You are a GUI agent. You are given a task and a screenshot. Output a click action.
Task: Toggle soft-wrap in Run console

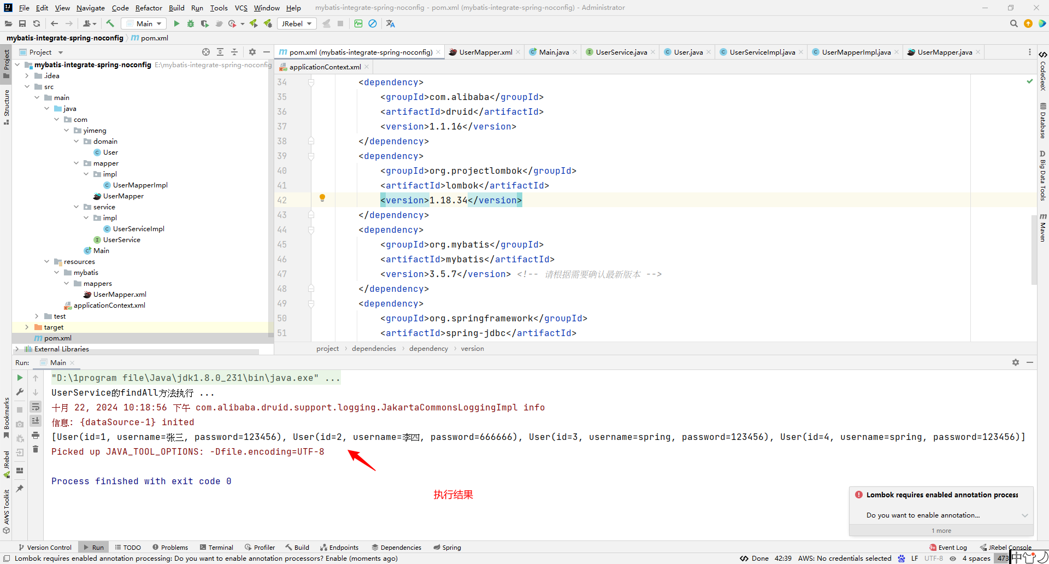click(x=36, y=407)
